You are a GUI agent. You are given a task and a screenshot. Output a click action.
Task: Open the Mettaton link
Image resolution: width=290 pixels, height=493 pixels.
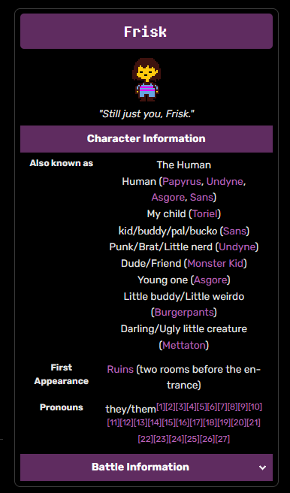coord(184,345)
